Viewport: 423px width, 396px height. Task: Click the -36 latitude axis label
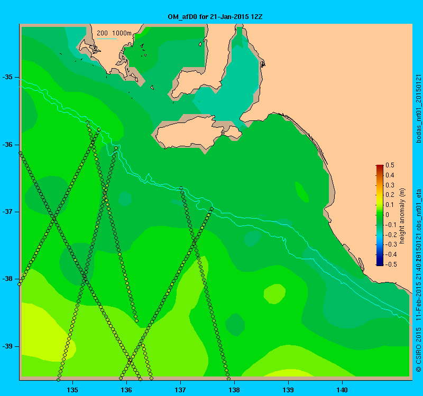[7, 145]
